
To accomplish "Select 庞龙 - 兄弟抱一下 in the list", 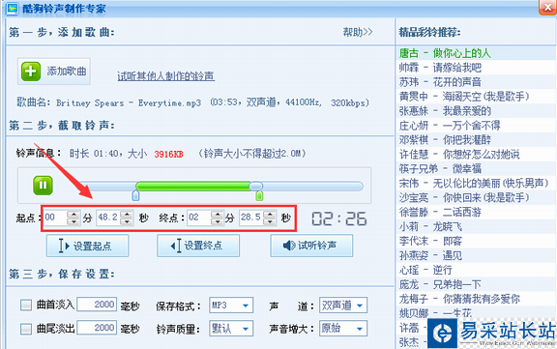I will (x=476, y=284).
